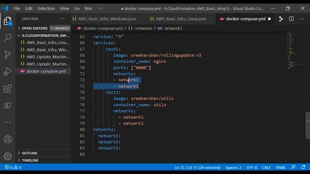This screenshot has width=310, height=174.
Task: Open the Edit menu
Action: pyautogui.click(x=29, y=8)
